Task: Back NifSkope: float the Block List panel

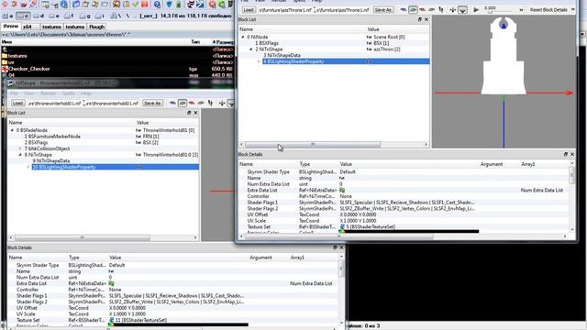Action: 189,113
